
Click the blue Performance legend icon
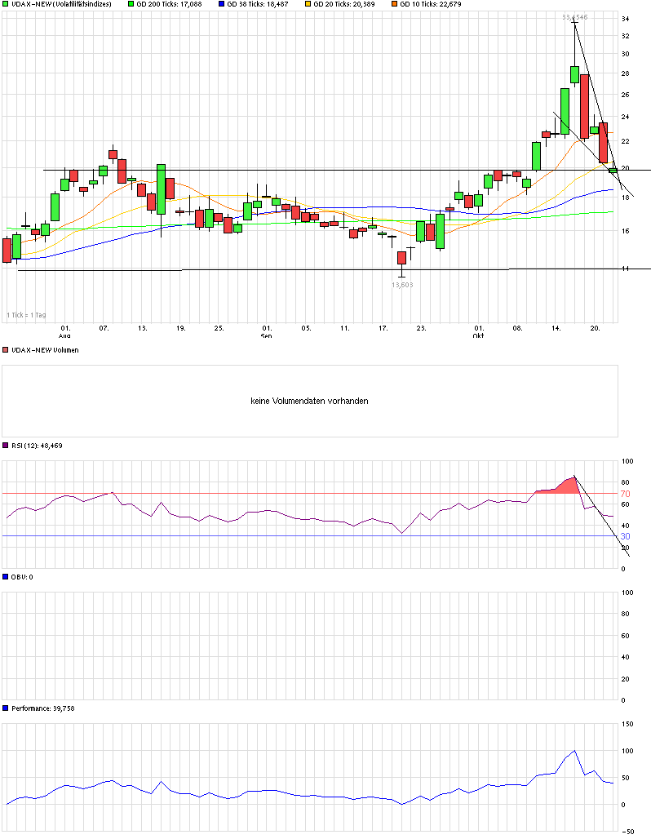pyautogui.click(x=6, y=708)
